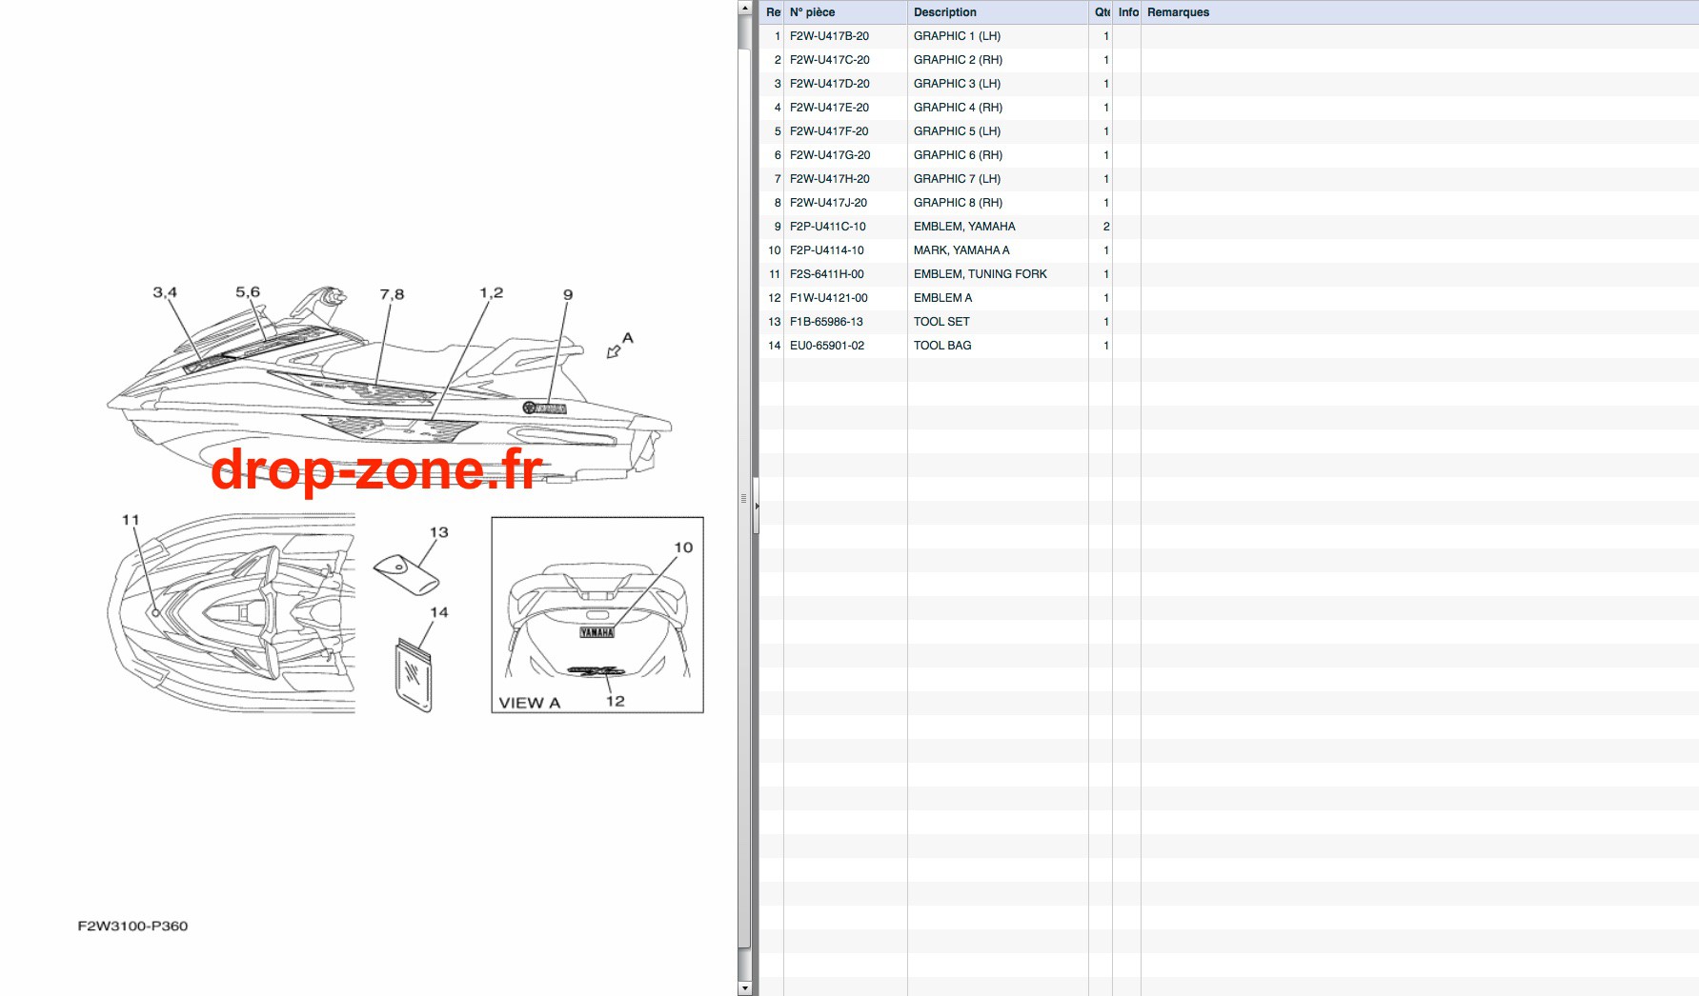Image resolution: width=1699 pixels, height=996 pixels.
Task: Click the tool set illustration labeled 13
Action: pyautogui.click(x=406, y=574)
